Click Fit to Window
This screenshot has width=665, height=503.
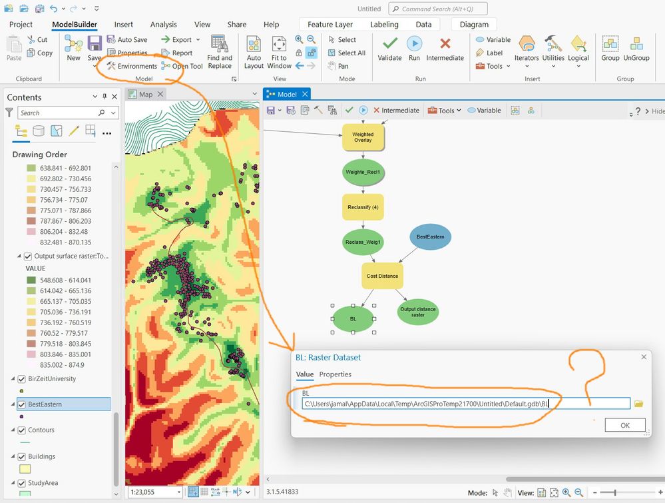(x=279, y=53)
